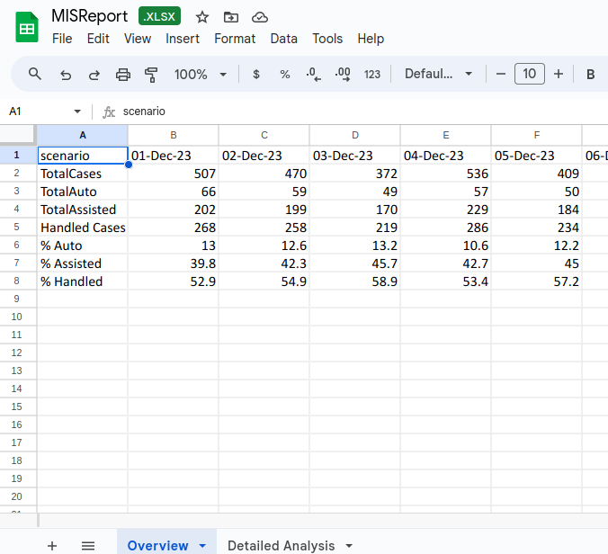Image resolution: width=608 pixels, height=554 pixels.
Task: Click the Redo arrow icon
Action: pos(94,75)
